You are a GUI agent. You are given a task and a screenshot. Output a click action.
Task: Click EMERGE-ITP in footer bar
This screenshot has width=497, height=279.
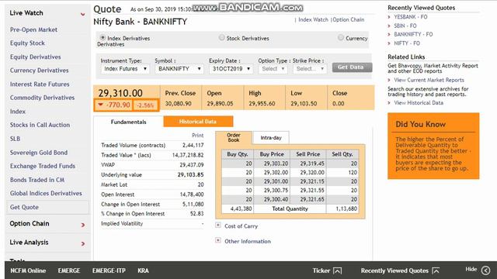(109, 270)
